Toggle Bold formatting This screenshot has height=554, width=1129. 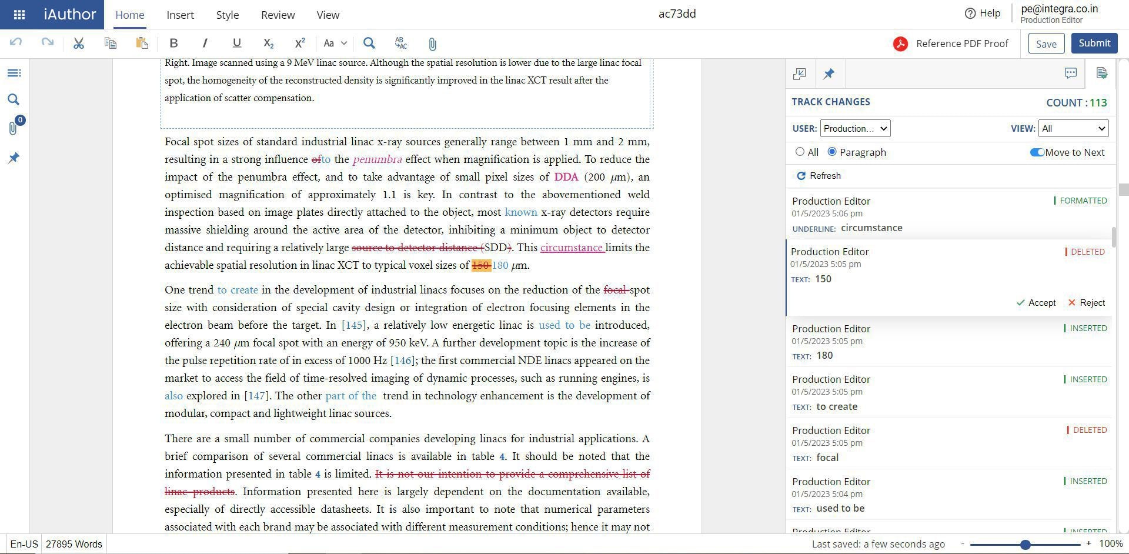click(x=173, y=43)
